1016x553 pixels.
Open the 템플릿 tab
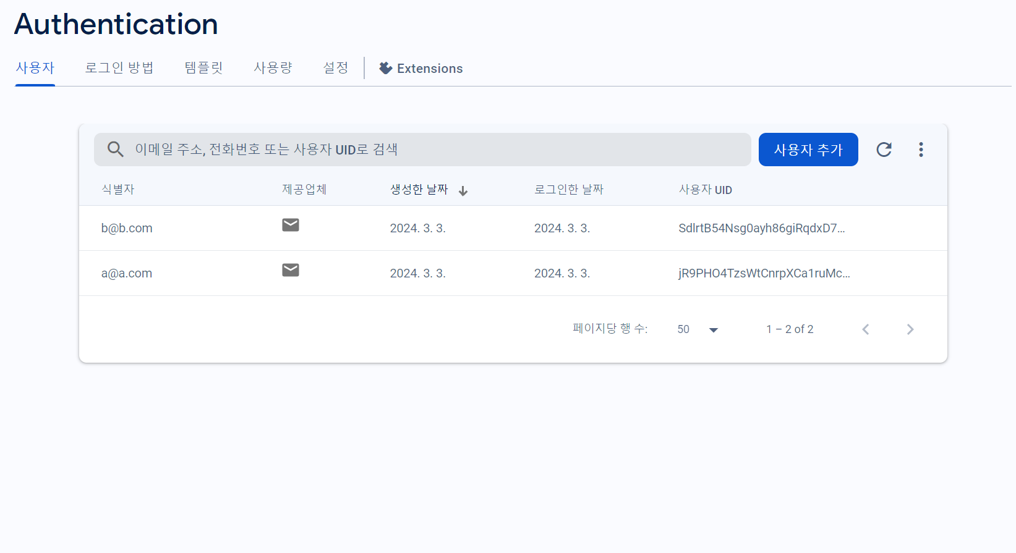tap(203, 68)
